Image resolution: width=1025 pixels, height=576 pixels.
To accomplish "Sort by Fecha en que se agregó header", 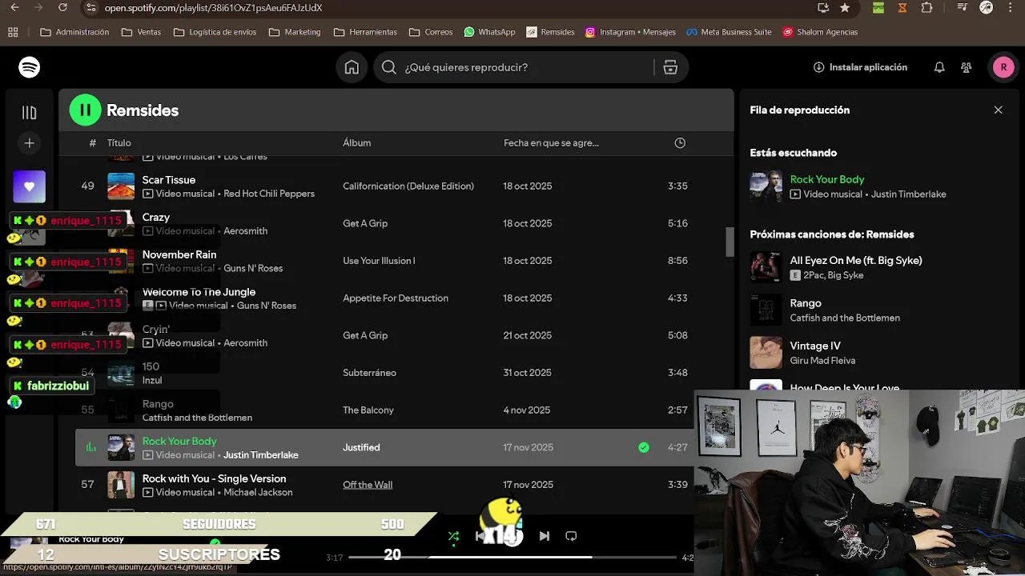I will point(551,143).
